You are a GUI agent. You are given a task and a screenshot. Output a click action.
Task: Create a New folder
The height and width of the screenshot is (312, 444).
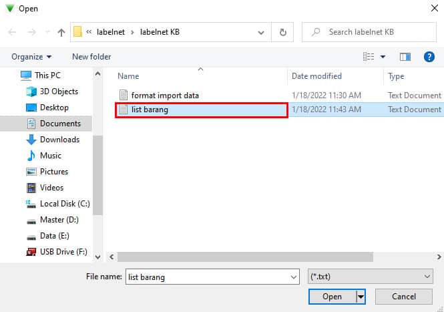click(x=91, y=57)
